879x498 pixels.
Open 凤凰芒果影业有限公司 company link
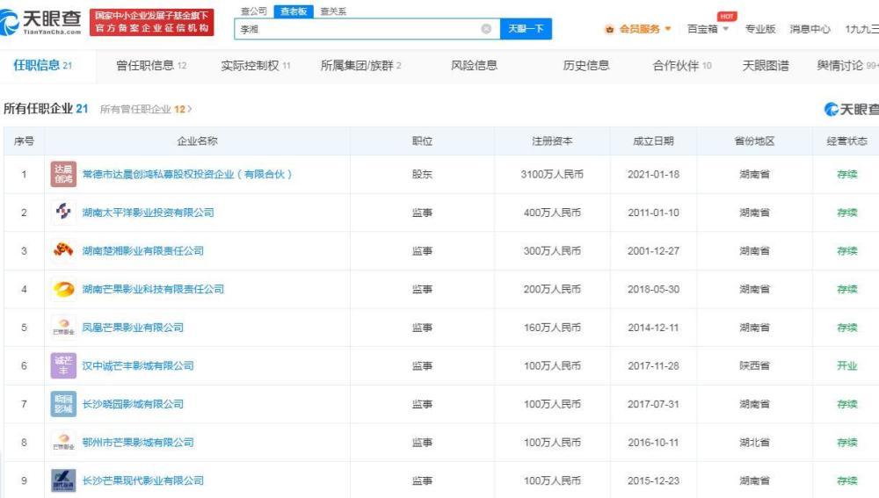tap(133, 327)
